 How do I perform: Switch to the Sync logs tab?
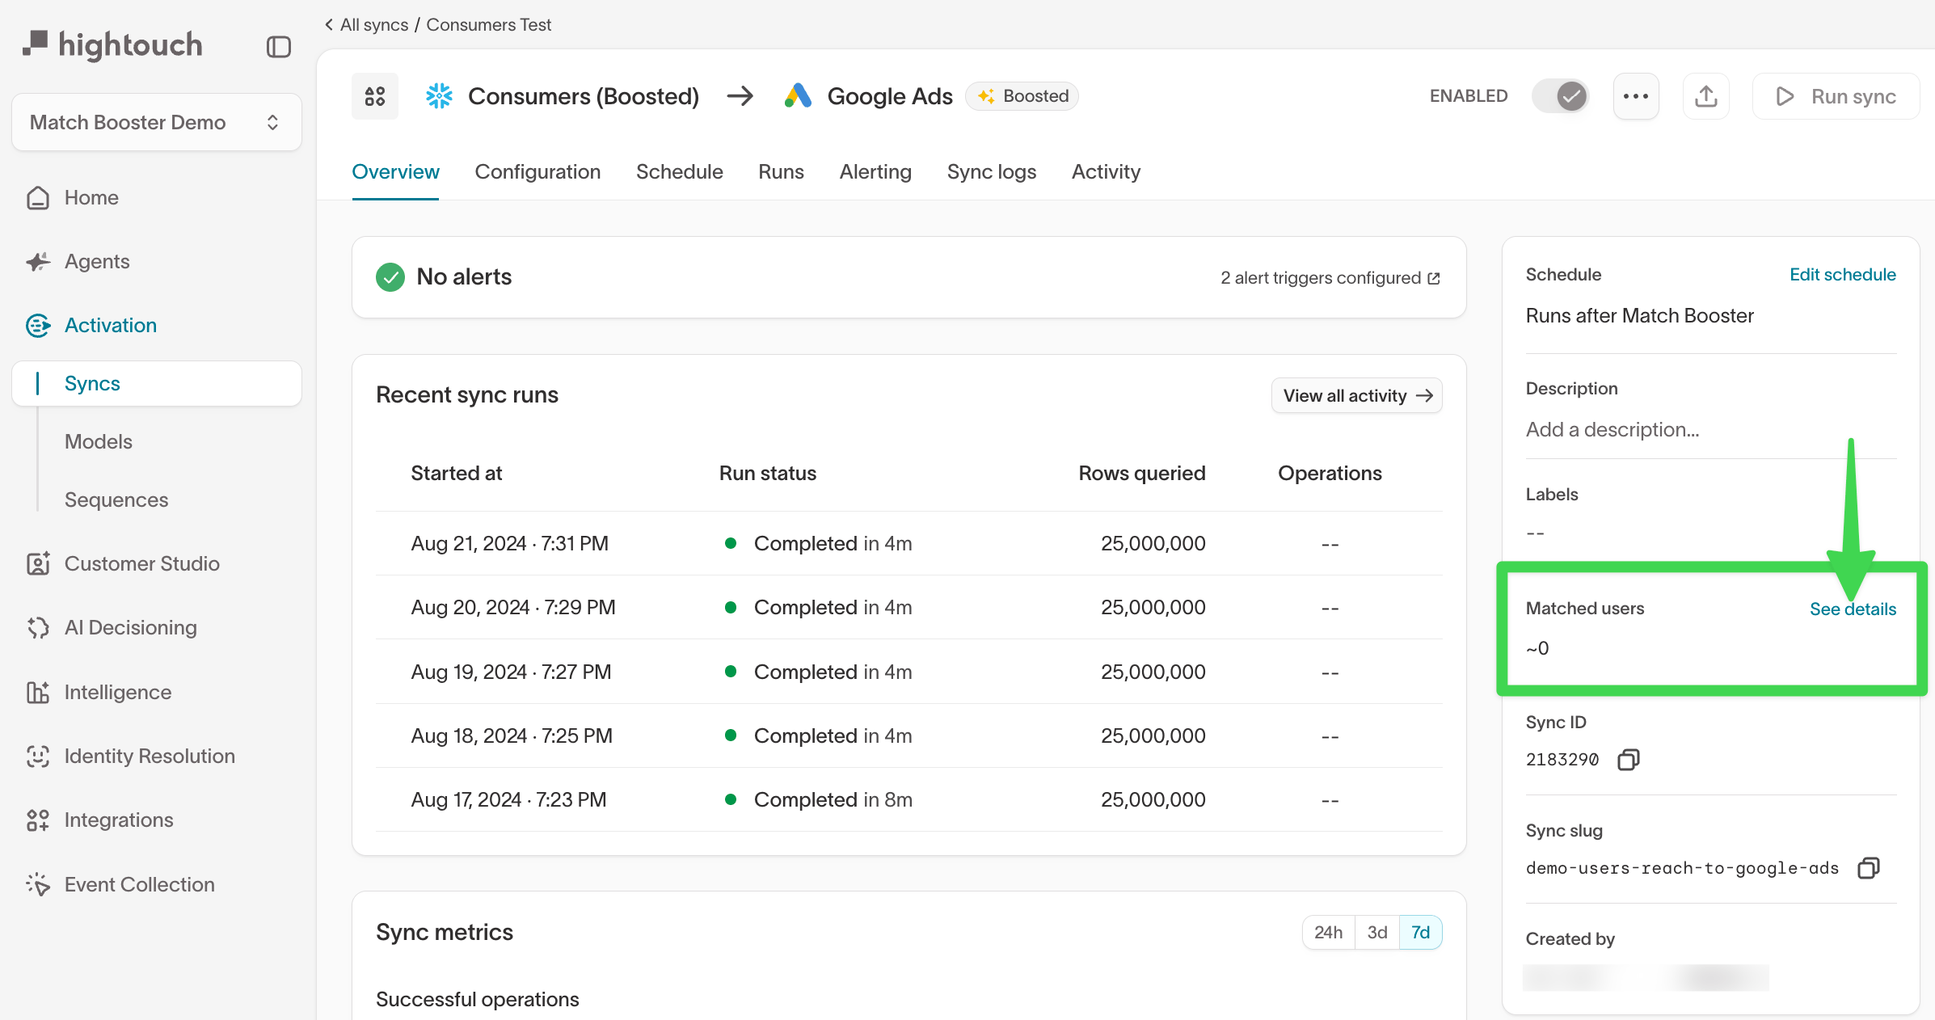pyautogui.click(x=991, y=171)
